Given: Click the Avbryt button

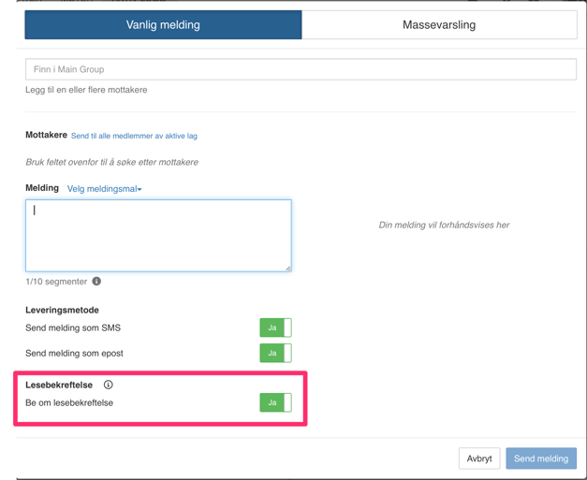Looking at the screenshot, I should coord(479,458).
